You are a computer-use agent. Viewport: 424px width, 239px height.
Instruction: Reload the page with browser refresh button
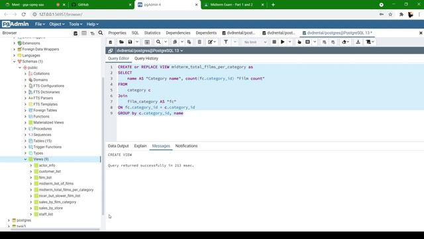tap(24, 15)
